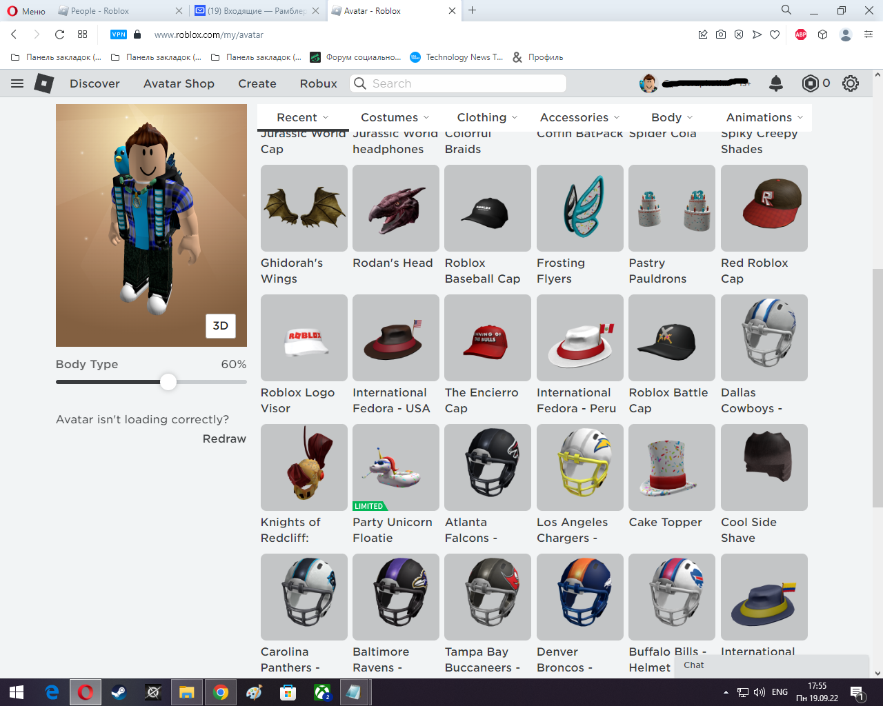The width and height of the screenshot is (883, 706).
Task: Expand the Body category dropdown
Action: pyautogui.click(x=672, y=117)
